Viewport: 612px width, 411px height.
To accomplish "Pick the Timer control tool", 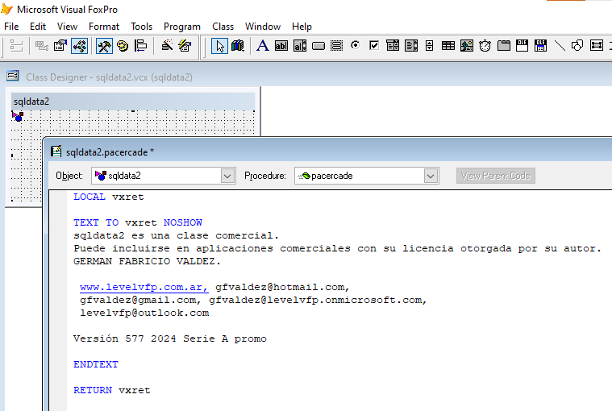I will tap(485, 46).
